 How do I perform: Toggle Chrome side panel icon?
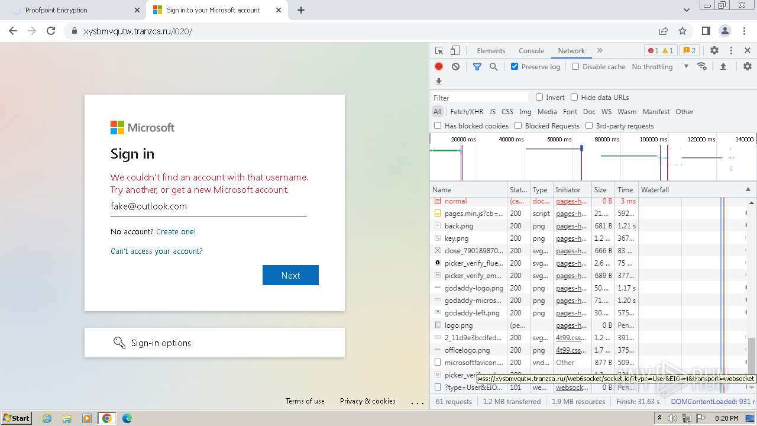click(x=706, y=31)
